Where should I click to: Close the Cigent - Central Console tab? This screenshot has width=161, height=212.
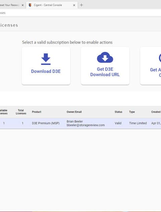click(x=74, y=5)
